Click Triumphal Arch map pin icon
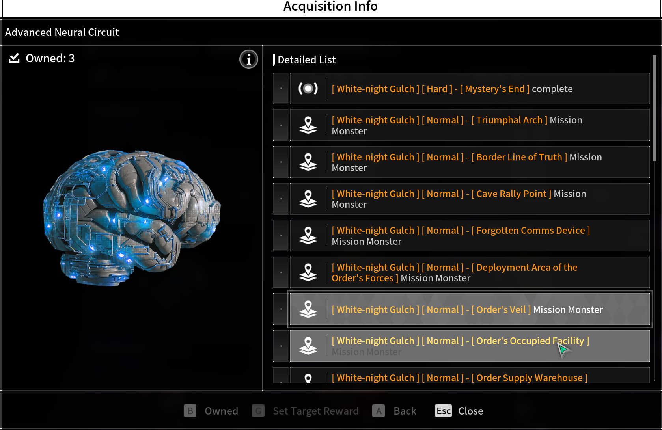Viewport: 662px width, 430px height. (308, 125)
